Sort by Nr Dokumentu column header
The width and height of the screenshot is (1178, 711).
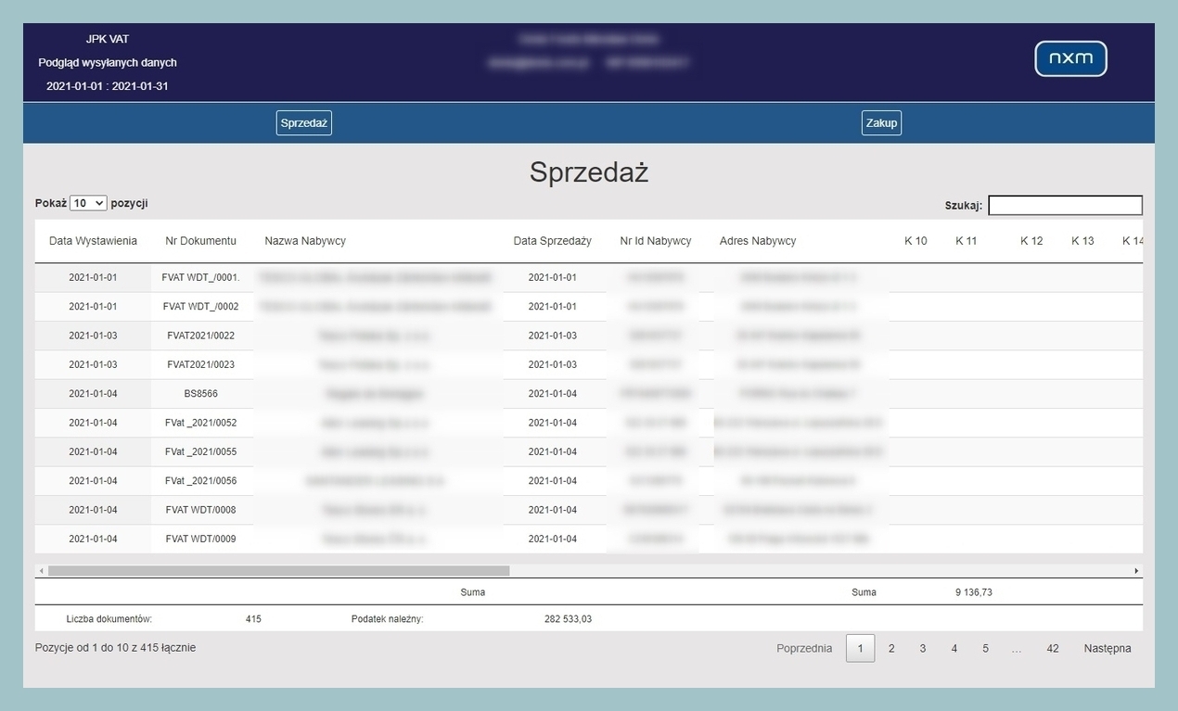click(200, 241)
